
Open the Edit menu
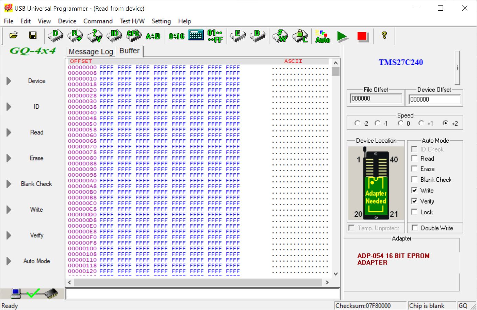pos(25,21)
